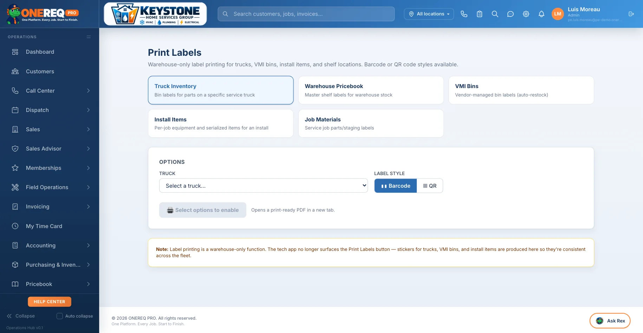Open My Time Card in sidebar
The image size is (643, 333).
(50, 226)
